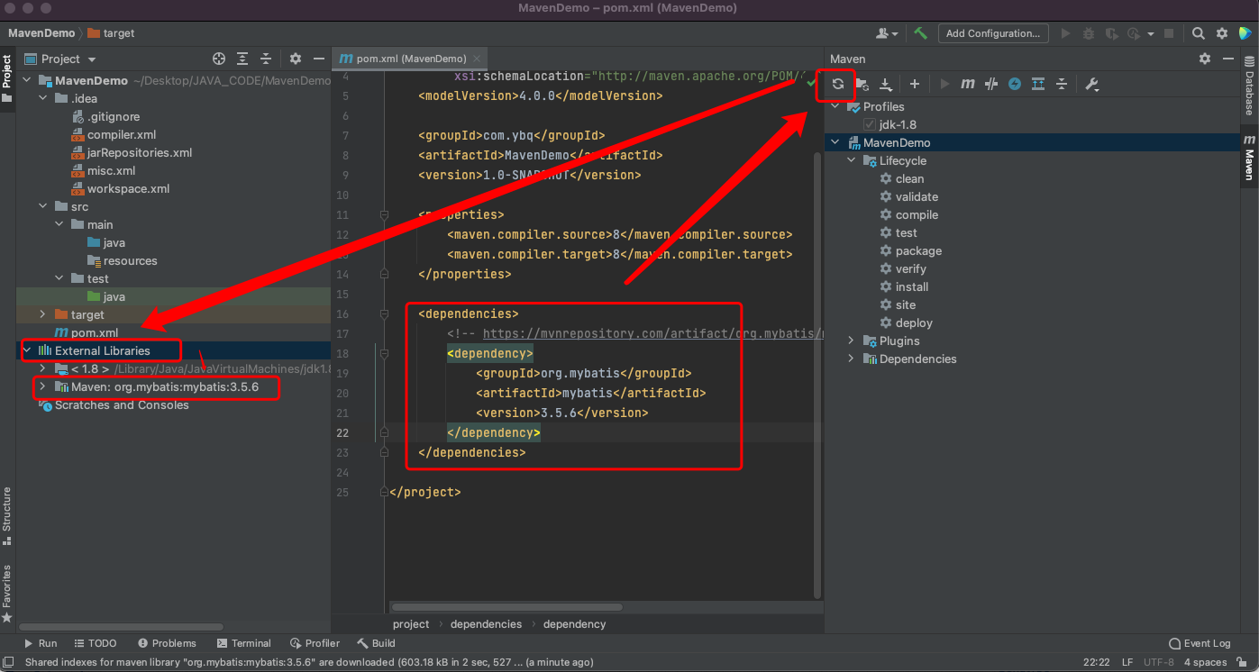
Task: Click mvnrepository.com link in pom comment
Action: pos(653,333)
